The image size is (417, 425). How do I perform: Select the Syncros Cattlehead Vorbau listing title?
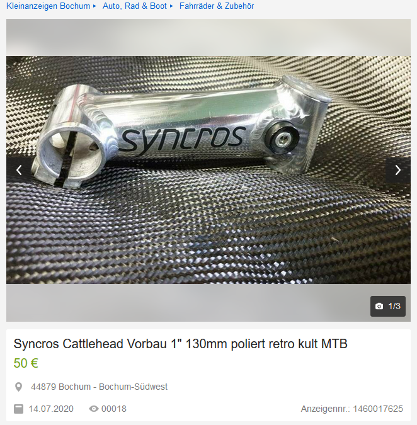coord(181,344)
